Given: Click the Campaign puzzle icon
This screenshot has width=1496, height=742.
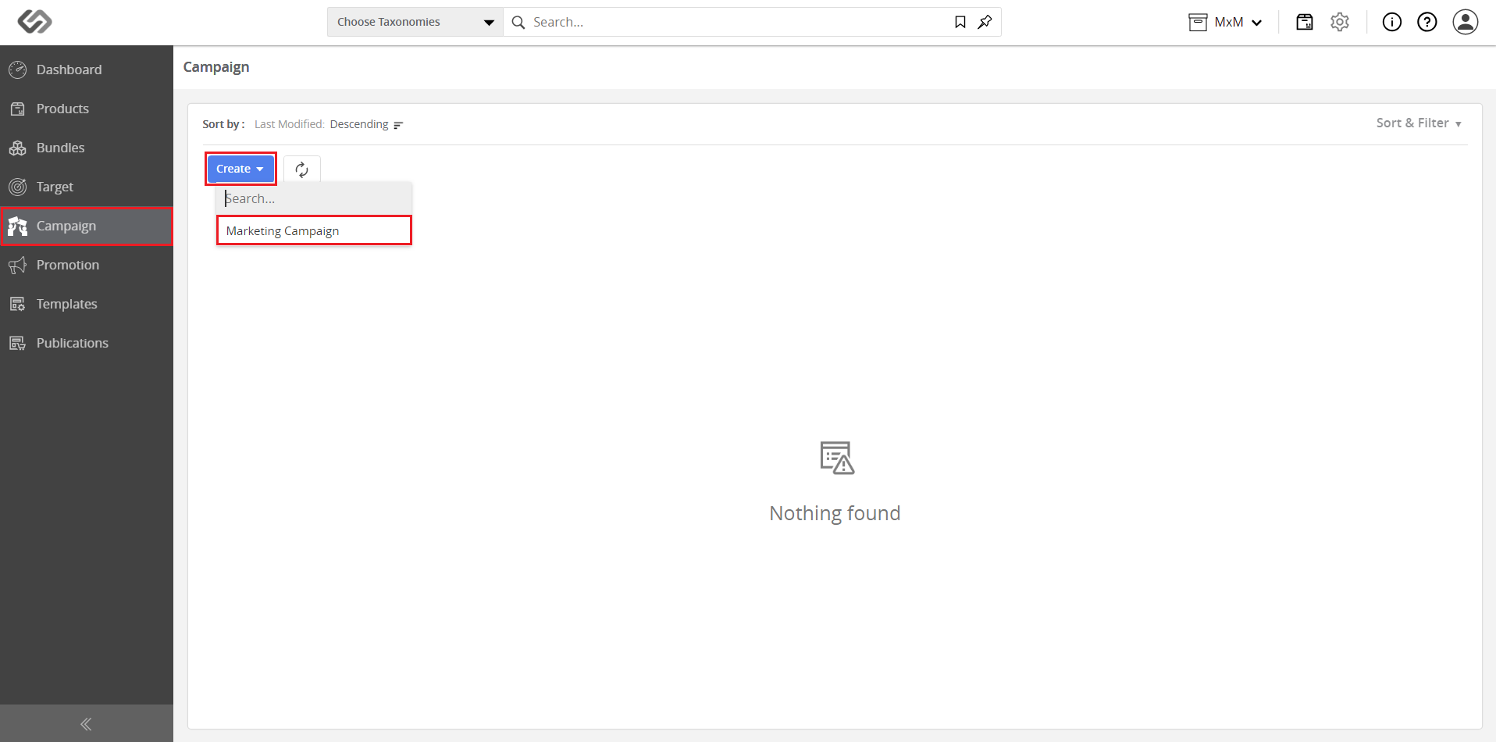Looking at the screenshot, I should point(17,226).
